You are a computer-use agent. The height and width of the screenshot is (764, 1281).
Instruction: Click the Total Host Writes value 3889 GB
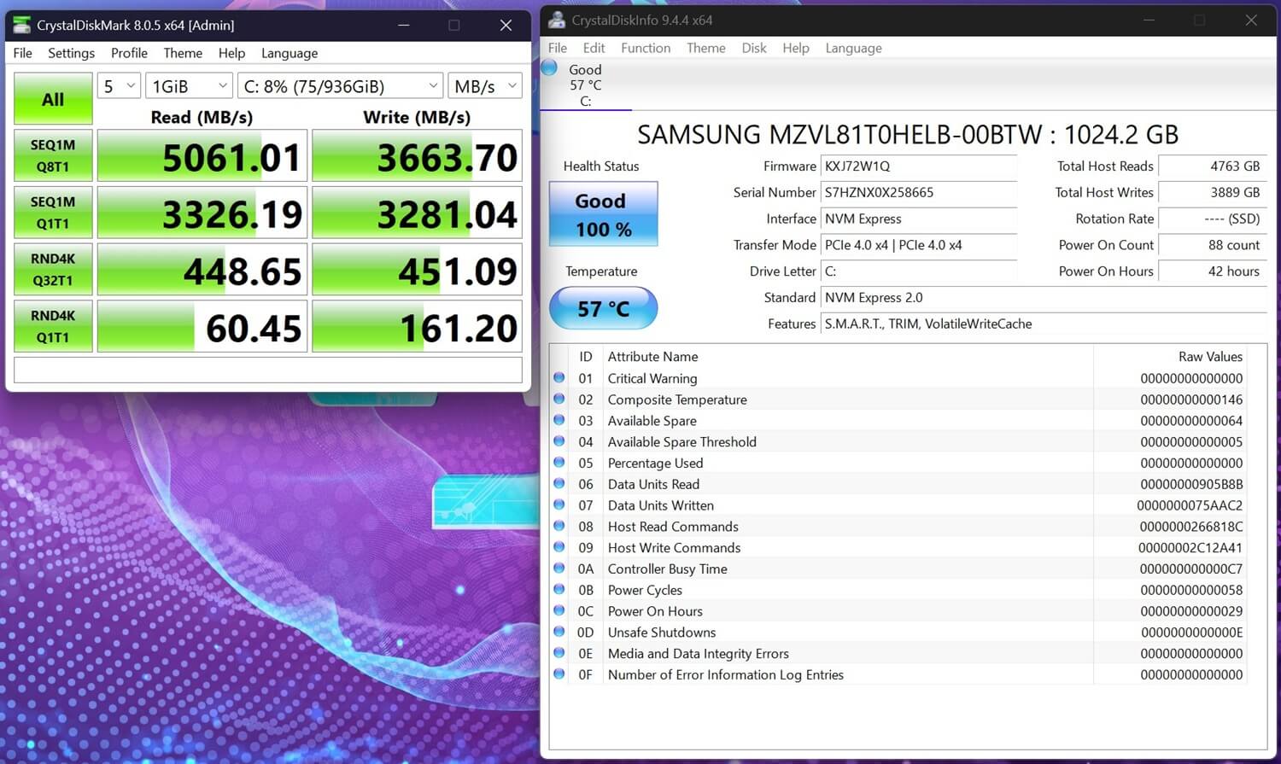(x=1211, y=193)
